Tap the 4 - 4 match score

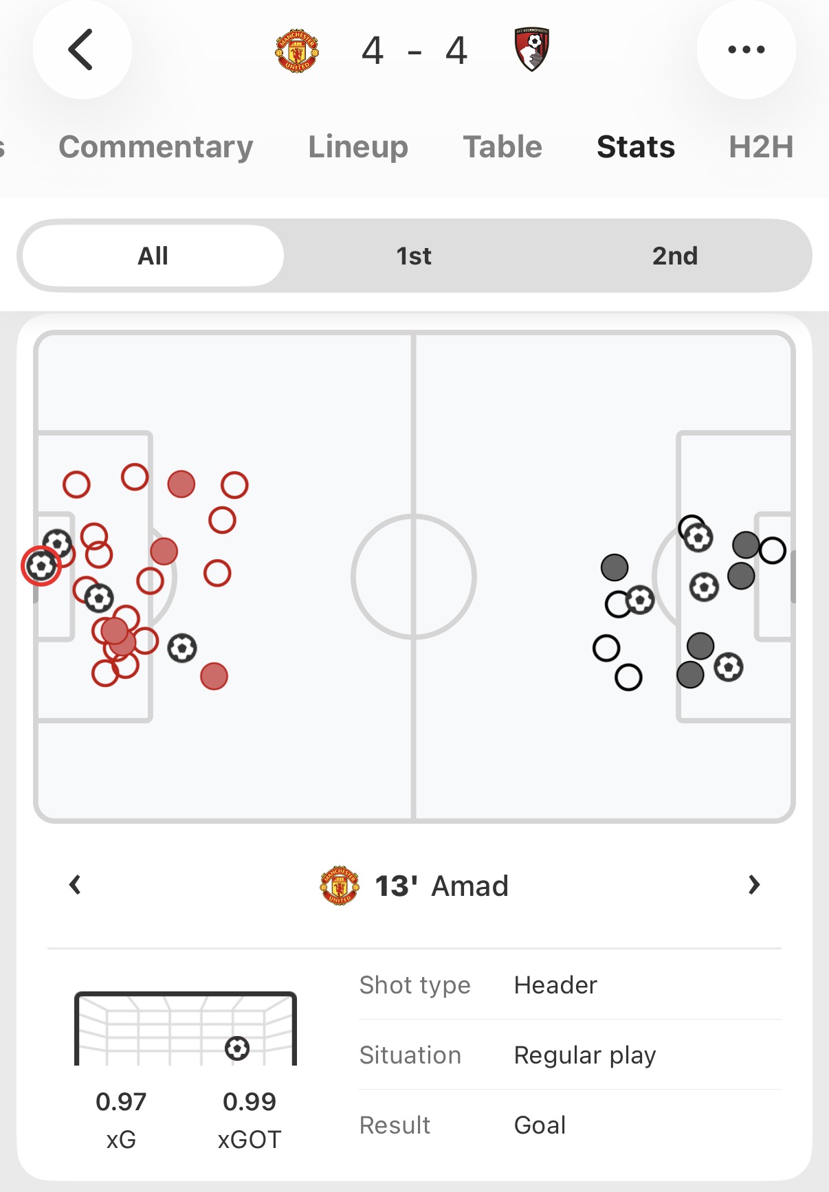point(414,51)
